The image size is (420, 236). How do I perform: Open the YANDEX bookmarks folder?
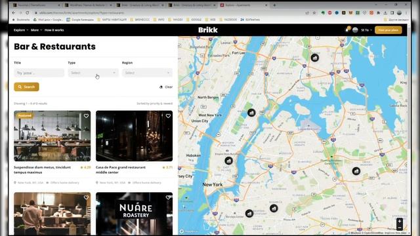point(175,20)
